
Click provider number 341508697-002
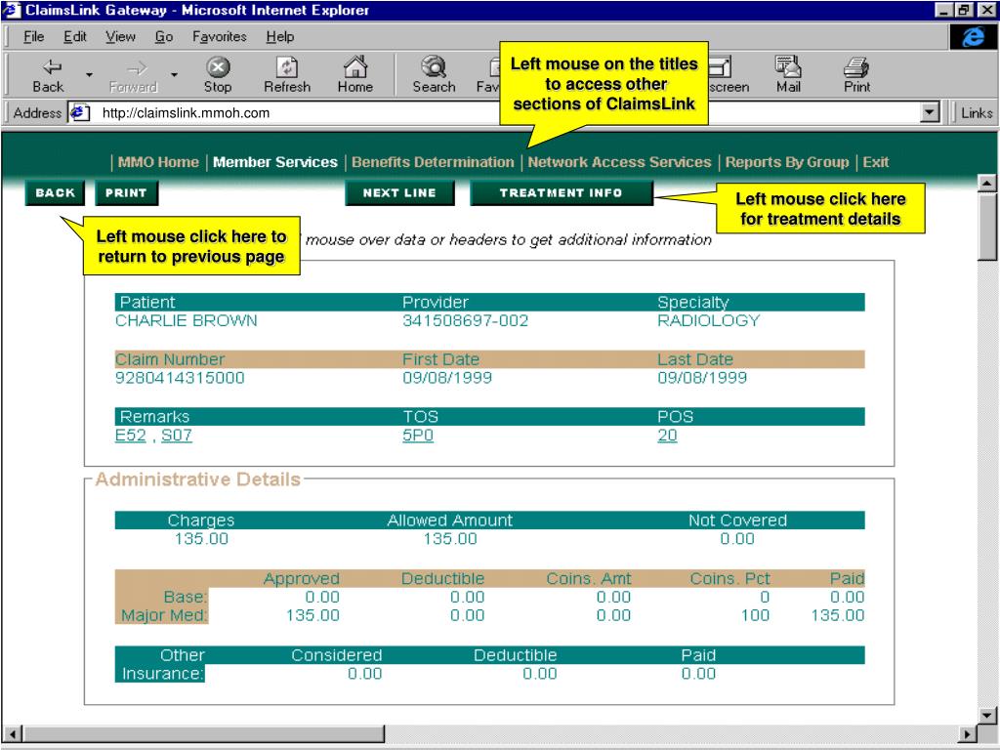tap(466, 320)
